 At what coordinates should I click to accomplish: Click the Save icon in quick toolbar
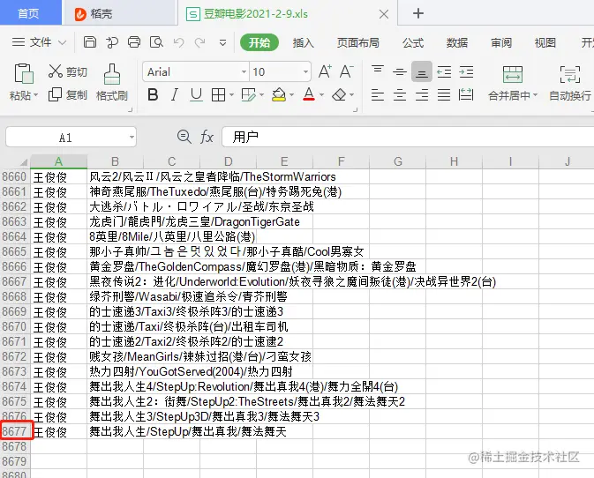(x=90, y=42)
